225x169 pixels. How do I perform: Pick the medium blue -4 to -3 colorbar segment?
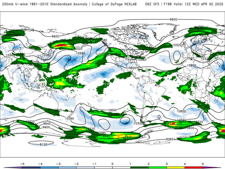coord(49,168)
